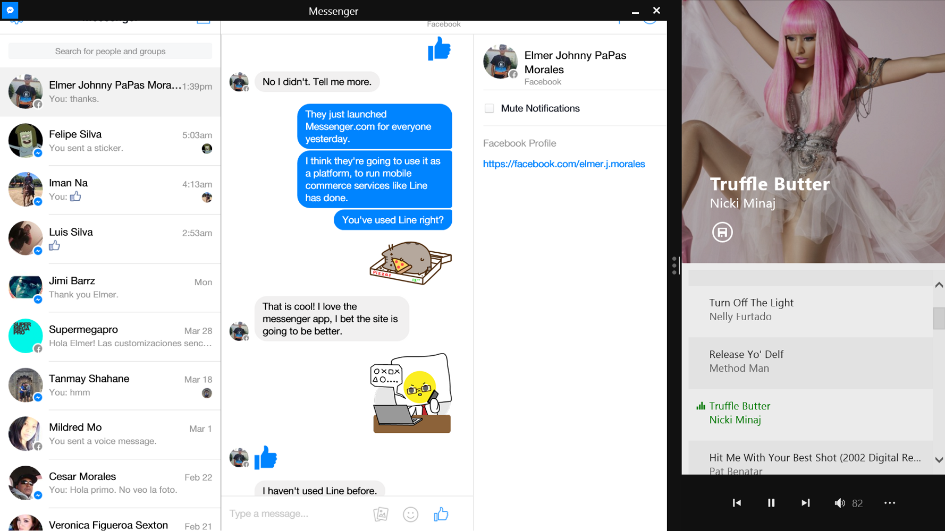The width and height of the screenshot is (945, 531).
Task: Click the thumbs up icon in Luis Silva row
Action: click(x=54, y=246)
